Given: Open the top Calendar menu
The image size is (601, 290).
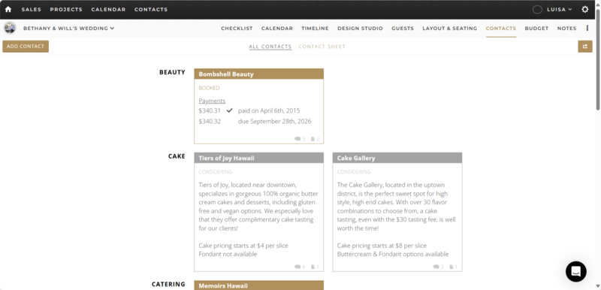Looking at the screenshot, I should pyautogui.click(x=108, y=10).
